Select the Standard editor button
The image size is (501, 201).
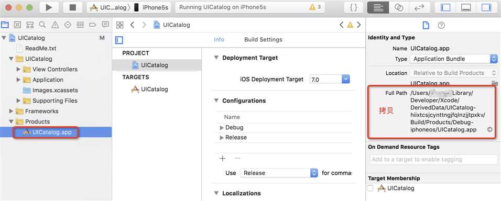(x=378, y=7)
